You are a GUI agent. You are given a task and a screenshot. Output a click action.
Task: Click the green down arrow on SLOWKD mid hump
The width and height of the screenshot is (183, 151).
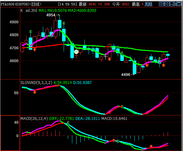(x=122, y=107)
